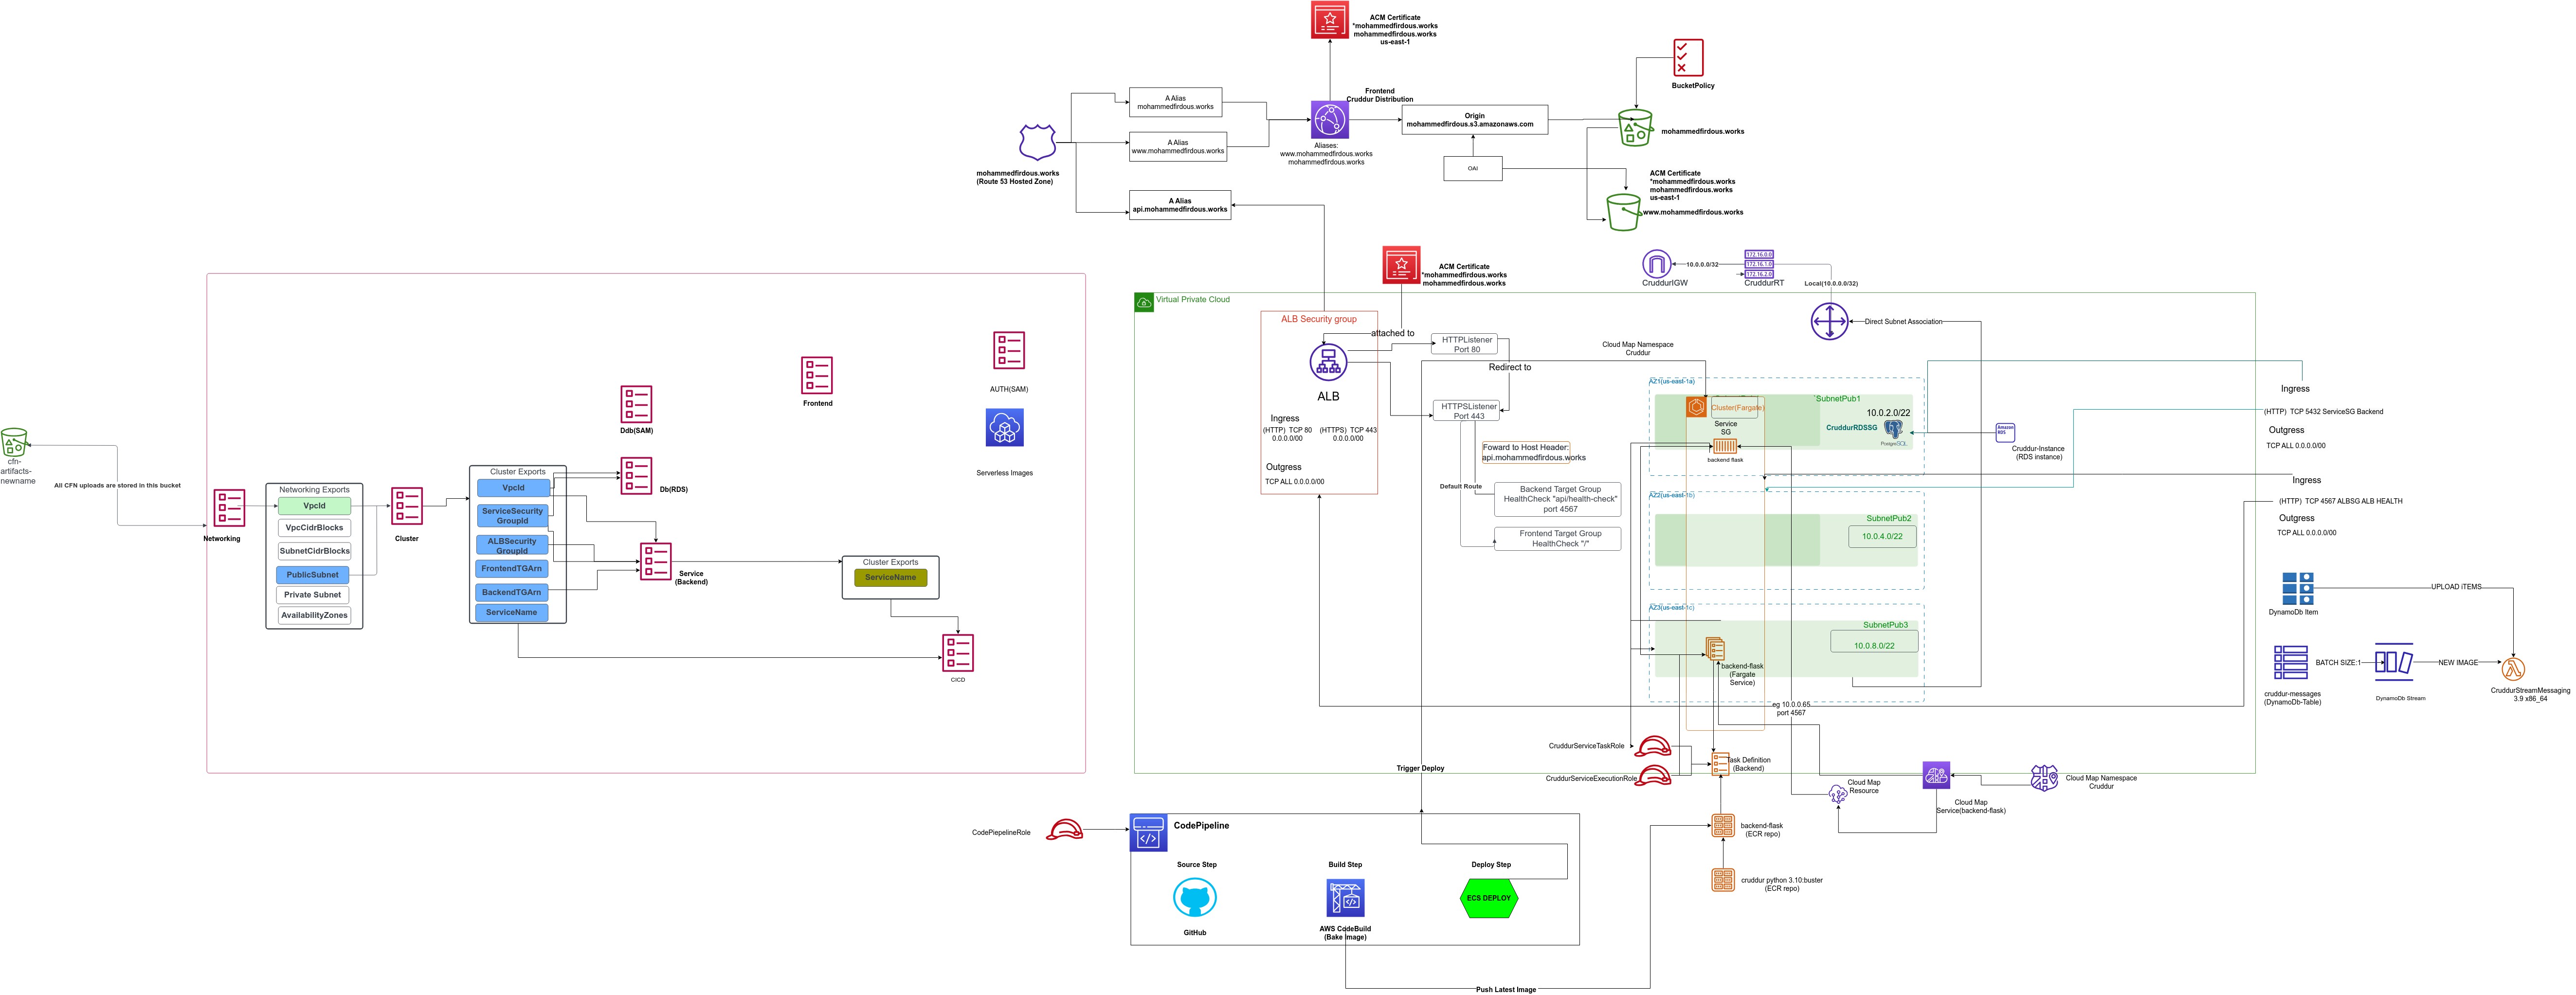The width and height of the screenshot is (2576, 995).
Task: Select the BucketPolicy checklist icon
Action: [1688, 58]
